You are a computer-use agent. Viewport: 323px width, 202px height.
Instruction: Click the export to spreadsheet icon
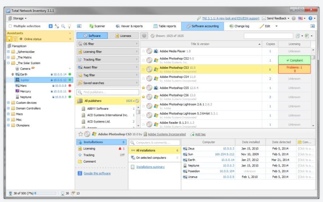(307, 36)
